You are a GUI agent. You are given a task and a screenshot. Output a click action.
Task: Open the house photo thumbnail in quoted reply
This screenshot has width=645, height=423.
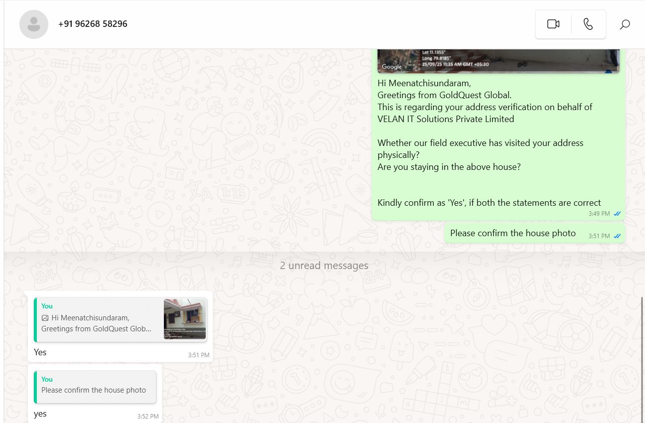click(185, 319)
